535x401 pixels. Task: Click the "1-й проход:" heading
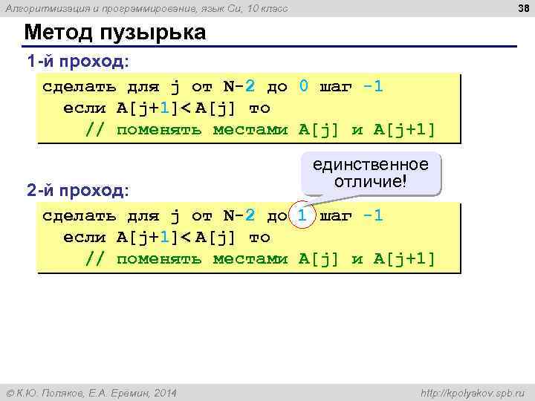click(x=78, y=62)
